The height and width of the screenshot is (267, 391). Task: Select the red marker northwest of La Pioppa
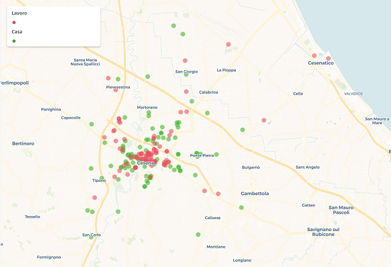click(228, 44)
